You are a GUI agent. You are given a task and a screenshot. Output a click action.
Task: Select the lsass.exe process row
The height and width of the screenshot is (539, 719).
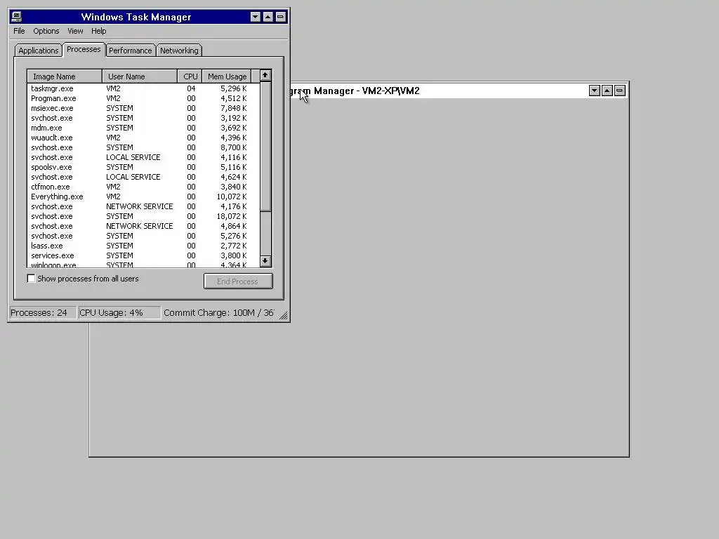pos(143,246)
